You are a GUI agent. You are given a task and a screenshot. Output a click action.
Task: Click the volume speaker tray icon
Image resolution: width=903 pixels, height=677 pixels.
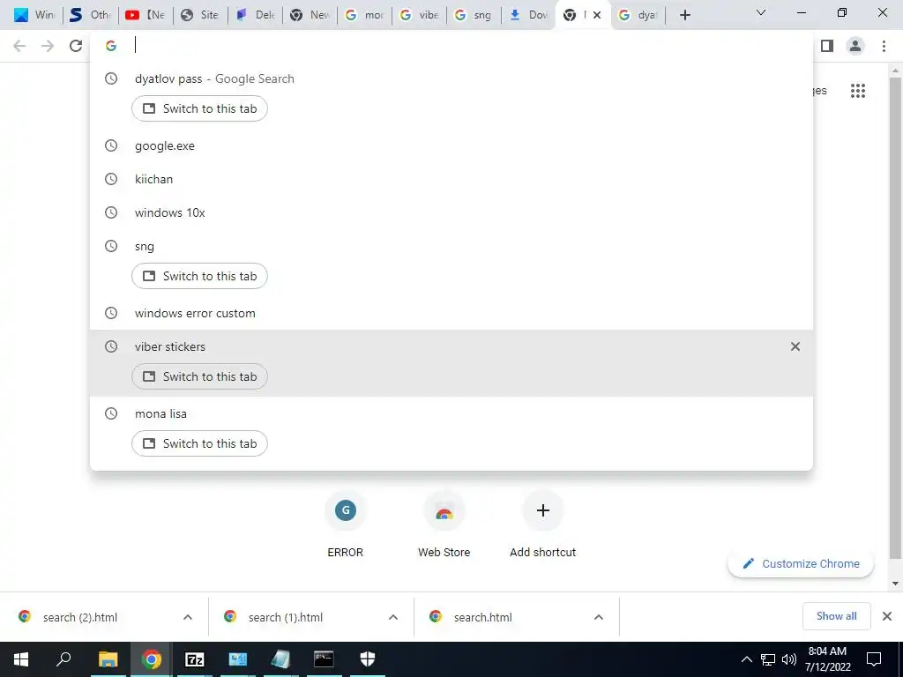click(x=789, y=659)
